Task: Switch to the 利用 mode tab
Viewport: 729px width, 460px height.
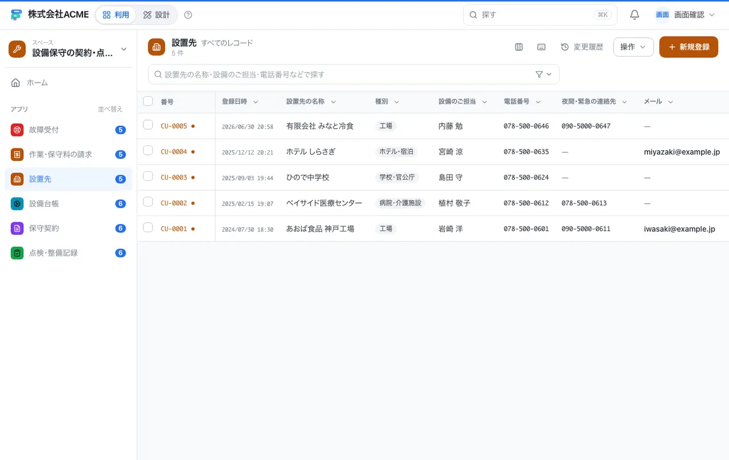Action: click(x=116, y=15)
